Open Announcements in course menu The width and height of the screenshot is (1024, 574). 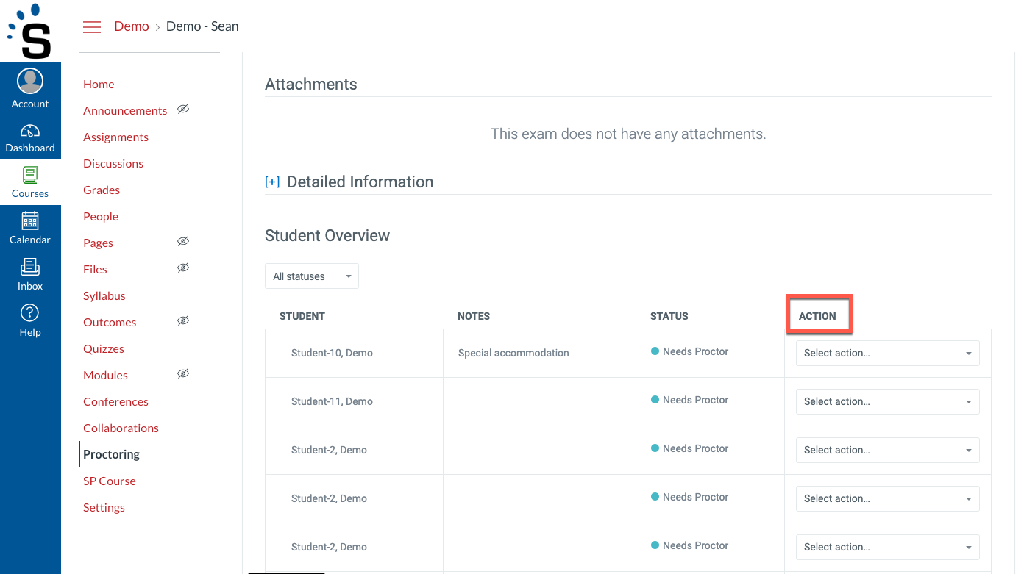[x=125, y=111]
